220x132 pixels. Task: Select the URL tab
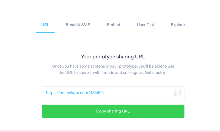45,25
